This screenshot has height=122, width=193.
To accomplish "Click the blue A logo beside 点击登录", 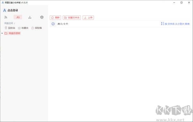I will pos(5,11).
